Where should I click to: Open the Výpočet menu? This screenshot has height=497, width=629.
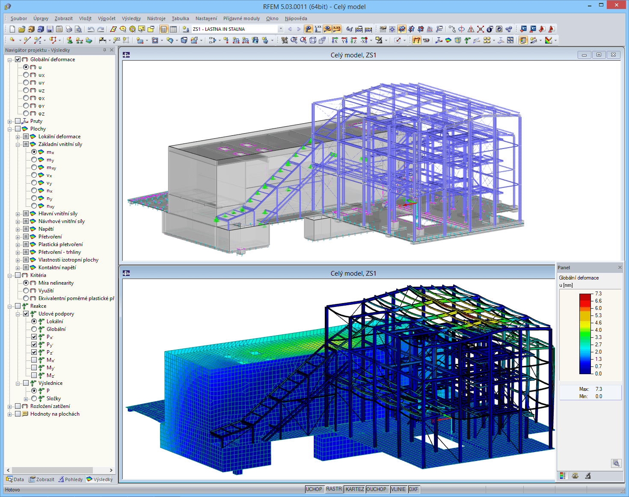tap(107, 18)
